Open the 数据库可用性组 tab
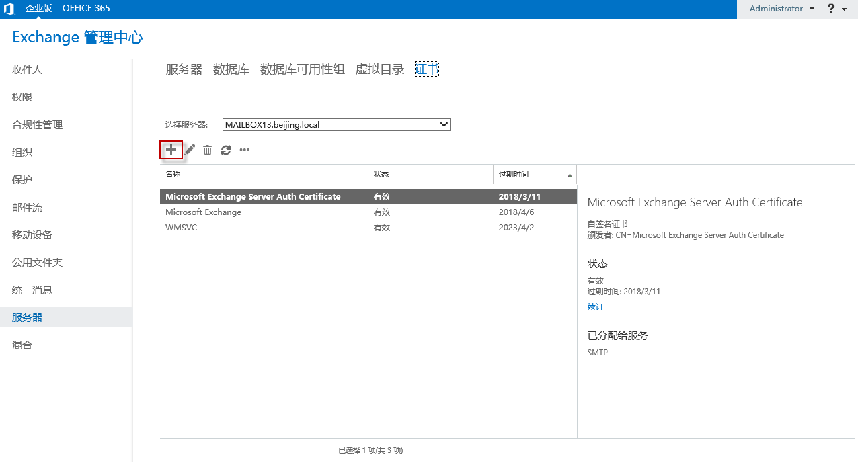The height and width of the screenshot is (471, 858). click(303, 69)
